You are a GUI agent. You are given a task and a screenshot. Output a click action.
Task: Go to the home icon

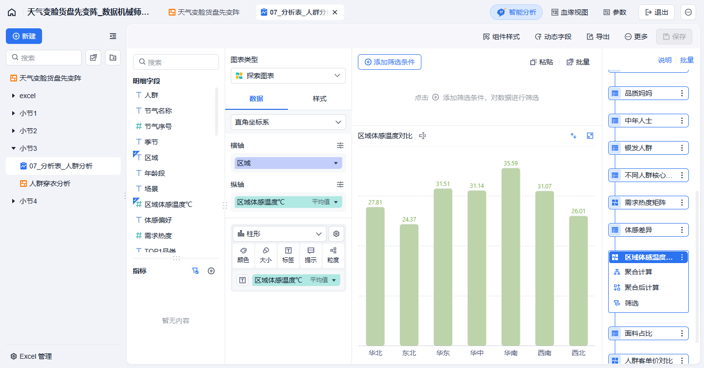click(x=12, y=12)
